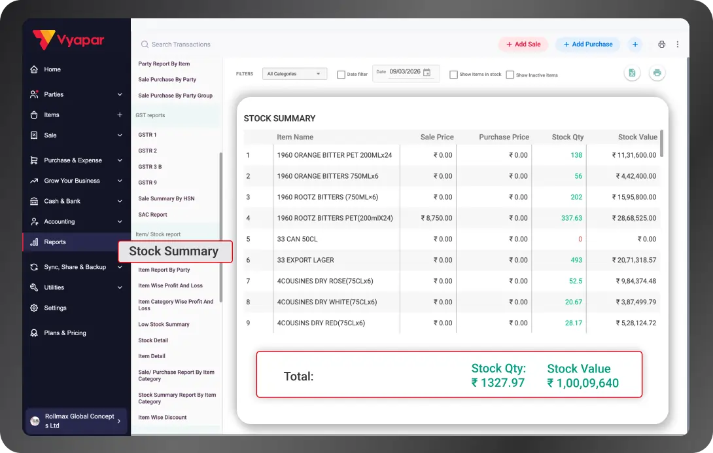Select the Stock Detail report

[152, 340]
